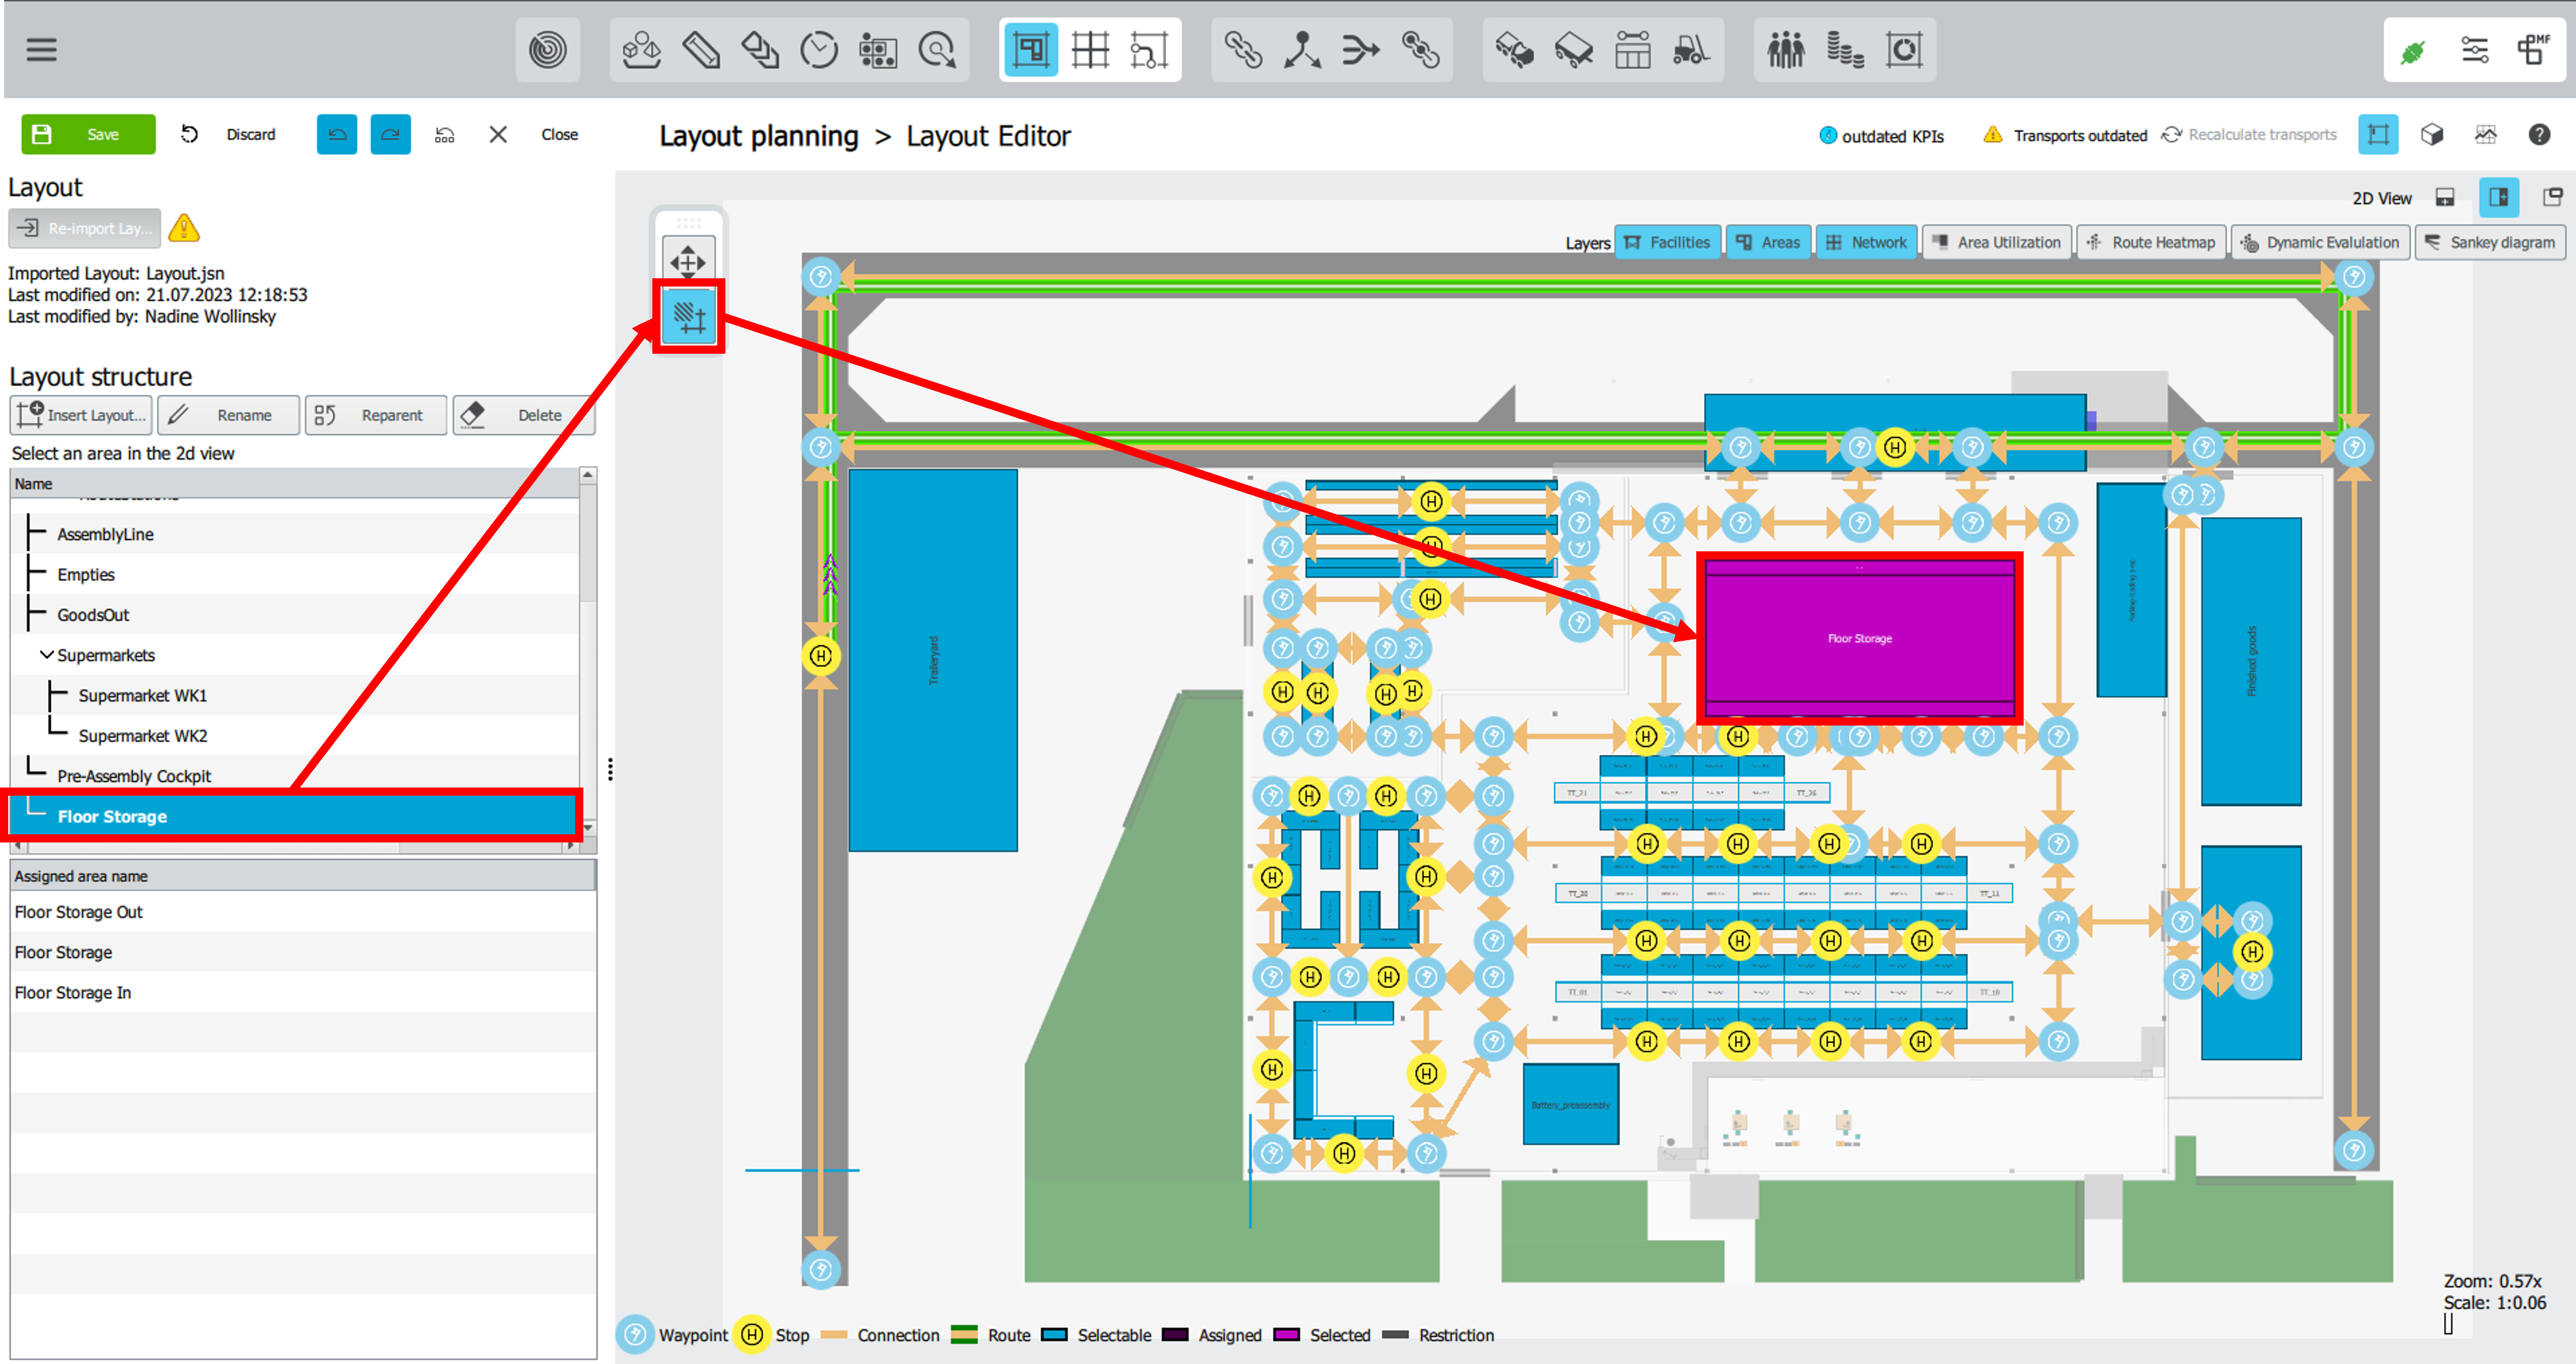Open the stacked packages icon

[760, 49]
